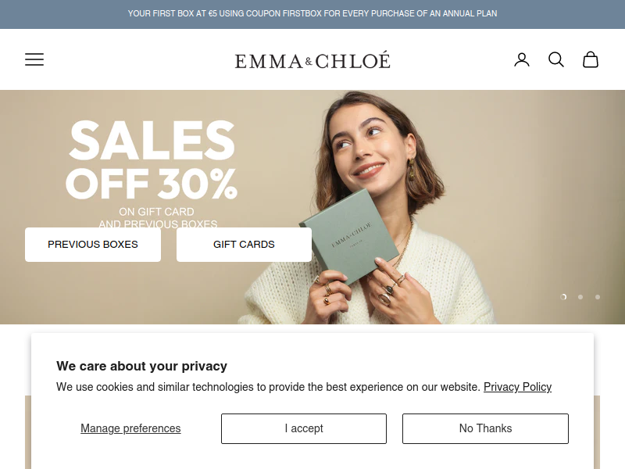This screenshot has height=469, width=625.
Task: Select the first carousel slide dot
Action: click(563, 297)
